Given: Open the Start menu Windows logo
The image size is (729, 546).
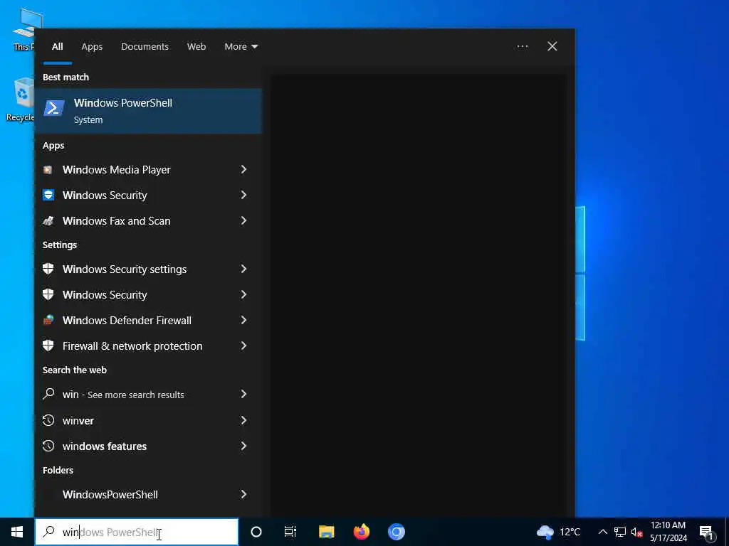Looking at the screenshot, I should tap(17, 532).
